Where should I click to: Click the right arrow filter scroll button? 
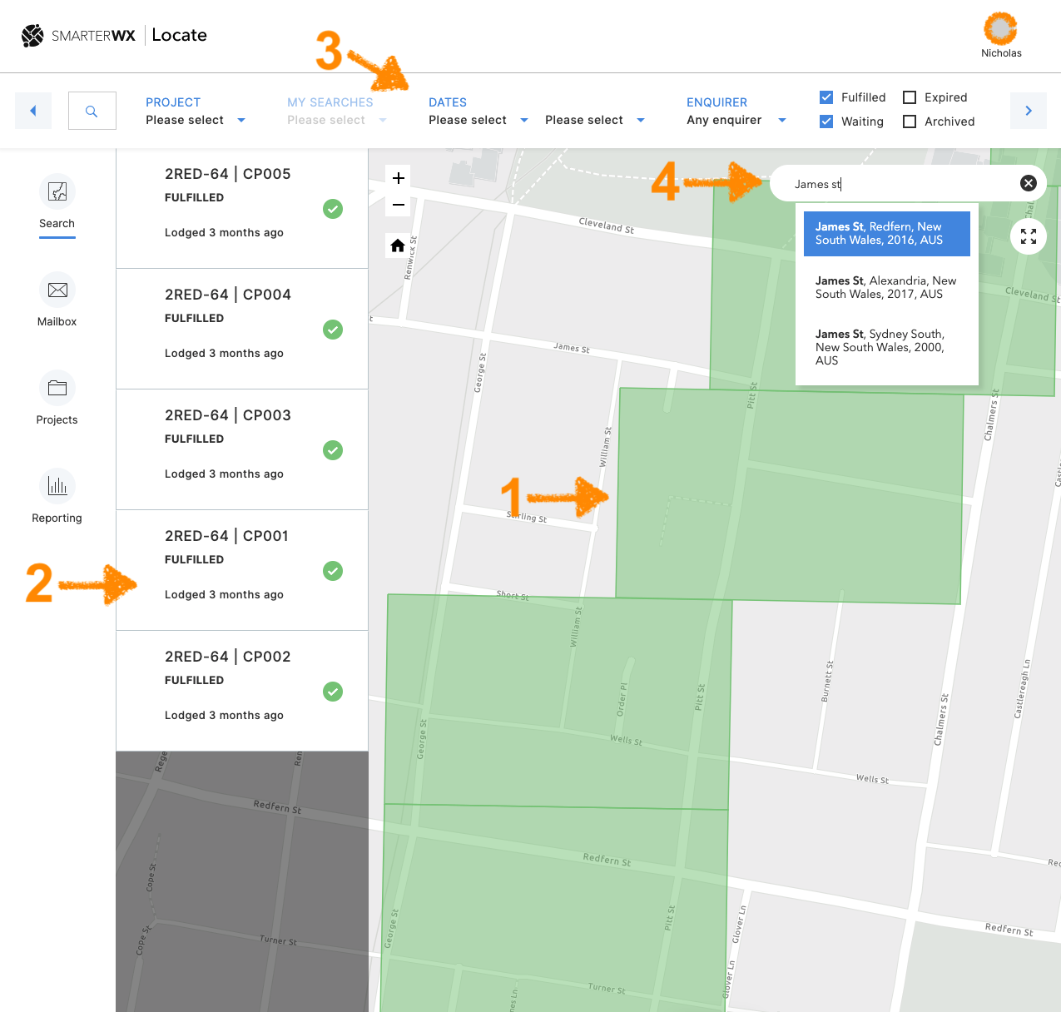tap(1029, 111)
